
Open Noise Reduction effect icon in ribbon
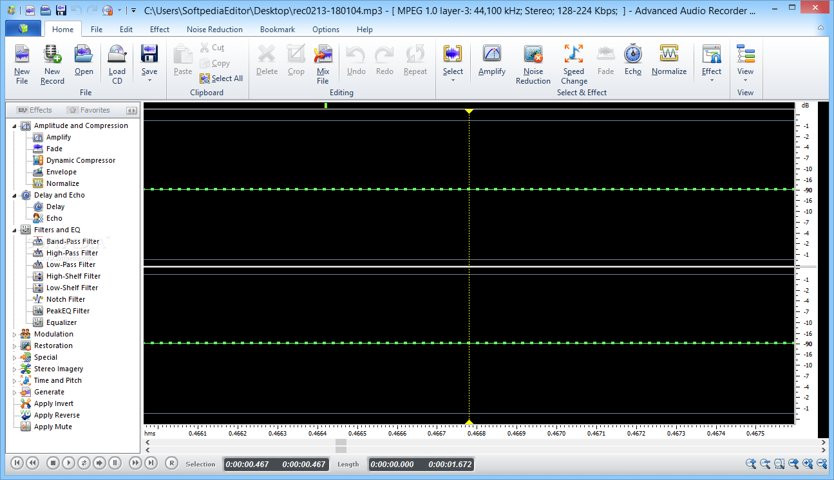pyautogui.click(x=533, y=54)
